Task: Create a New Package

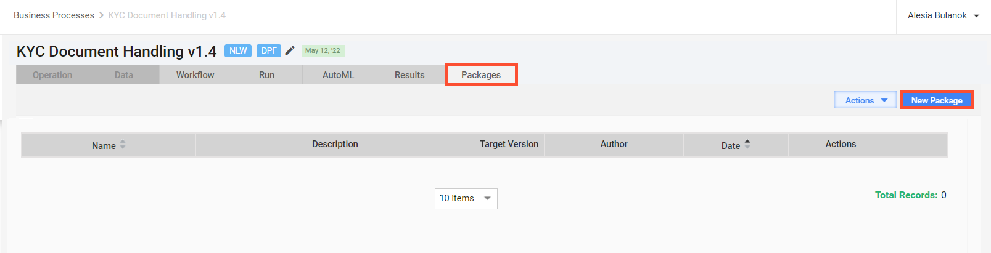Action: [937, 100]
